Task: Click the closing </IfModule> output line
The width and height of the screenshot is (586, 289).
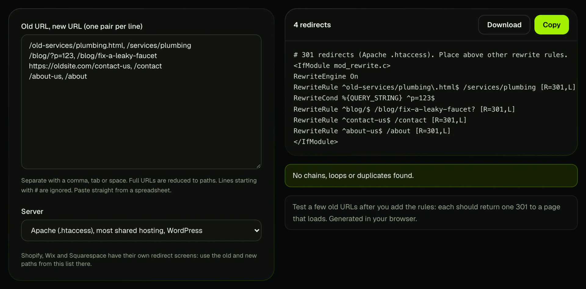Action: [316, 142]
